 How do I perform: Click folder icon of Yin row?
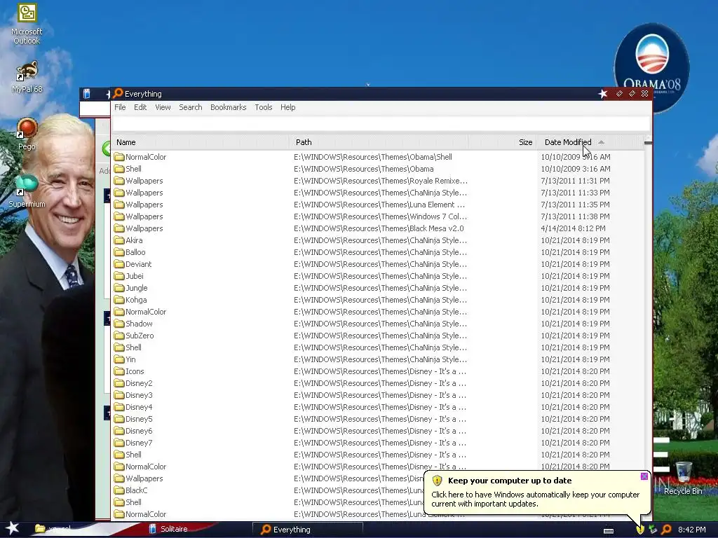click(119, 359)
